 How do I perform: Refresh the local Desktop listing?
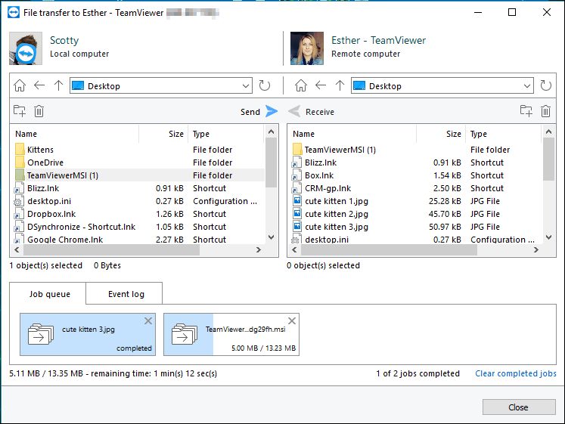coord(265,85)
